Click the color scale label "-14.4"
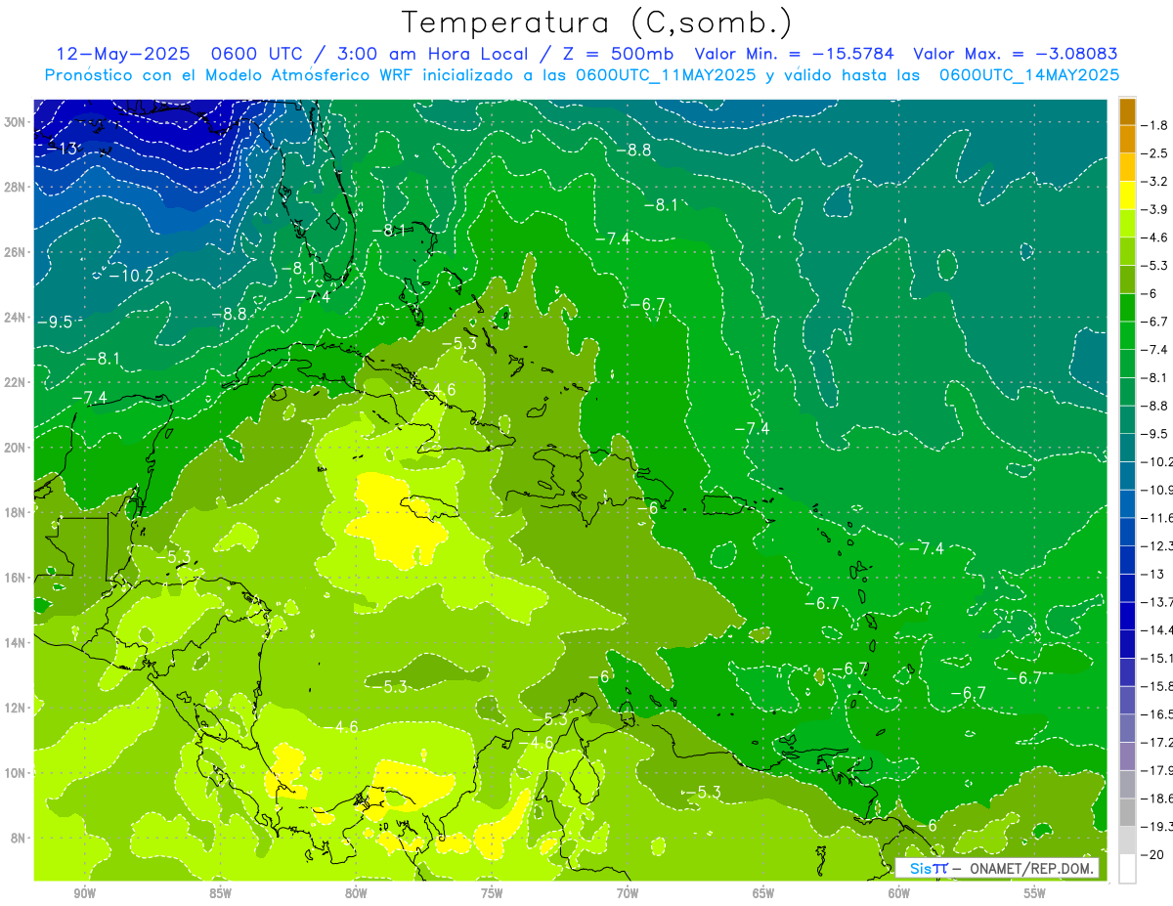Screen dimensions: 1173x906 click(x=1156, y=629)
